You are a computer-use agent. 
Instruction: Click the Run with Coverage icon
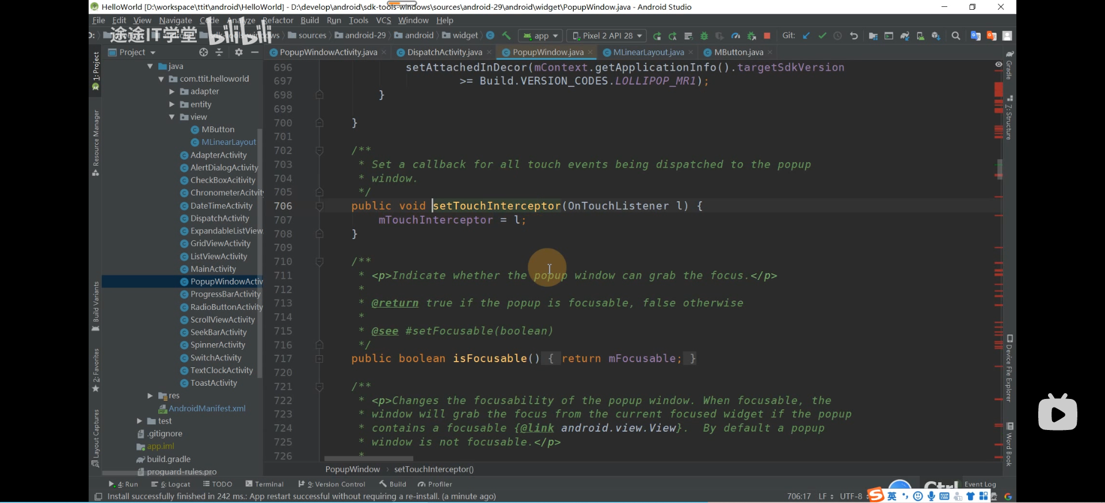click(x=719, y=36)
